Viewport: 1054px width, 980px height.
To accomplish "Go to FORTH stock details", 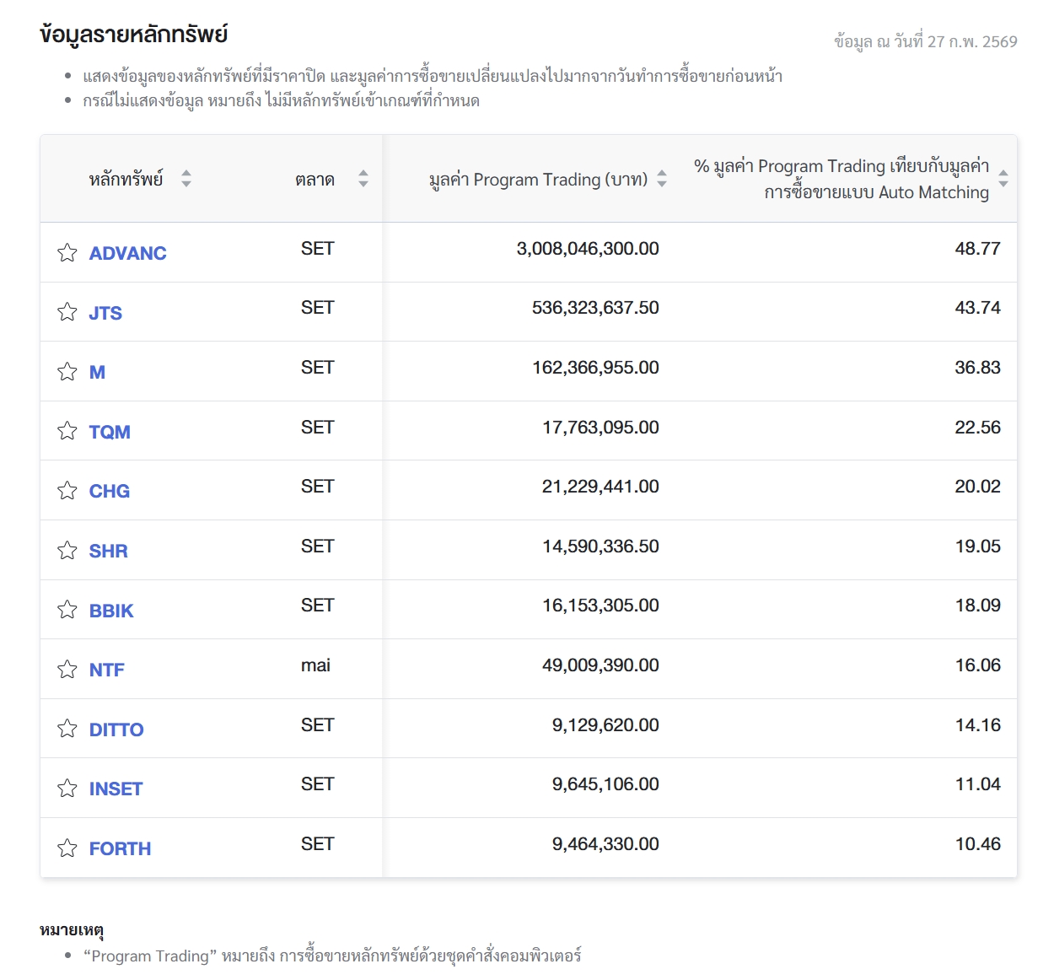I will tap(120, 848).
